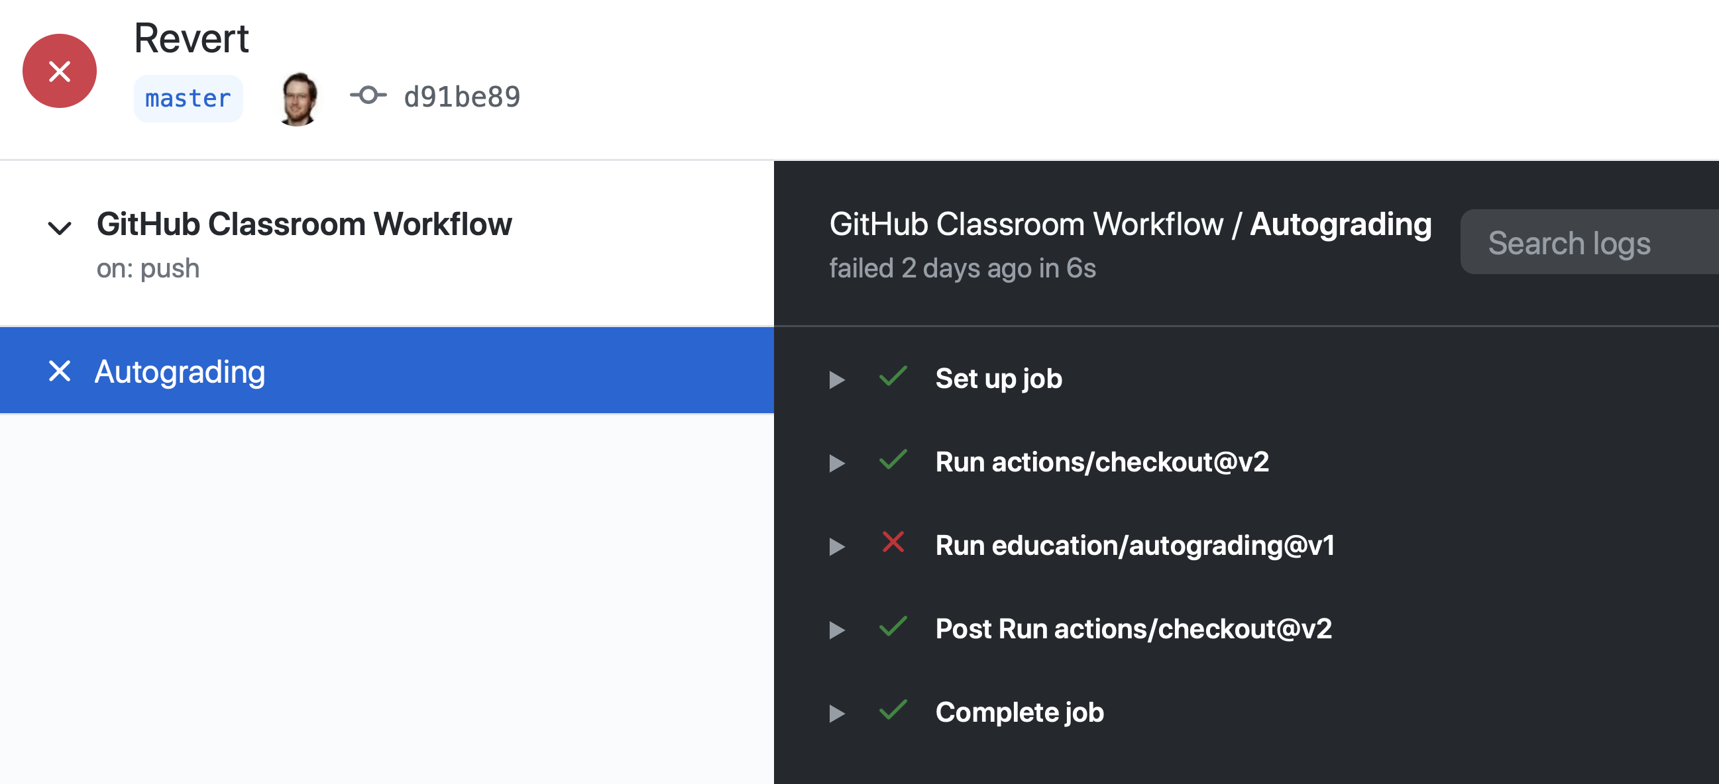1719x784 pixels.
Task: Click the 'GitHub Classroom Workflow / Autograding' log header
Action: point(1131,224)
